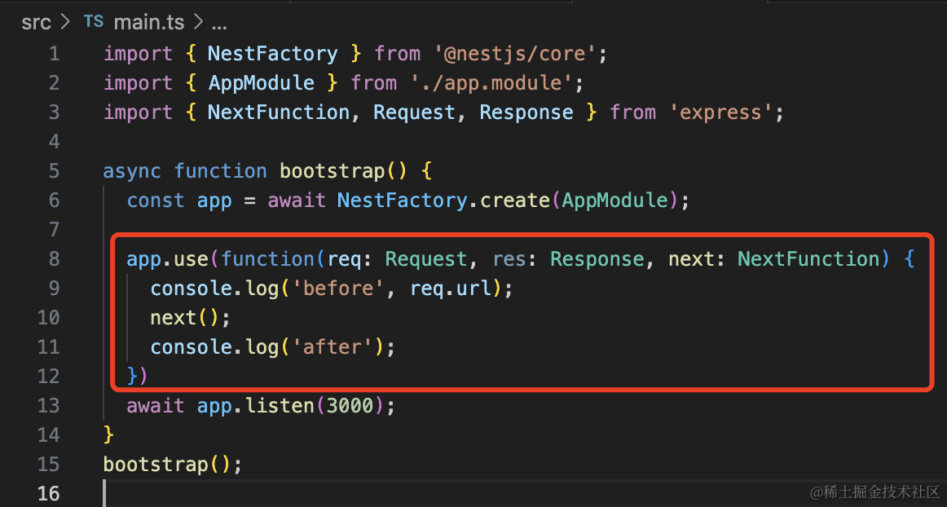Click the bootstrap function name declaration

[332, 171]
